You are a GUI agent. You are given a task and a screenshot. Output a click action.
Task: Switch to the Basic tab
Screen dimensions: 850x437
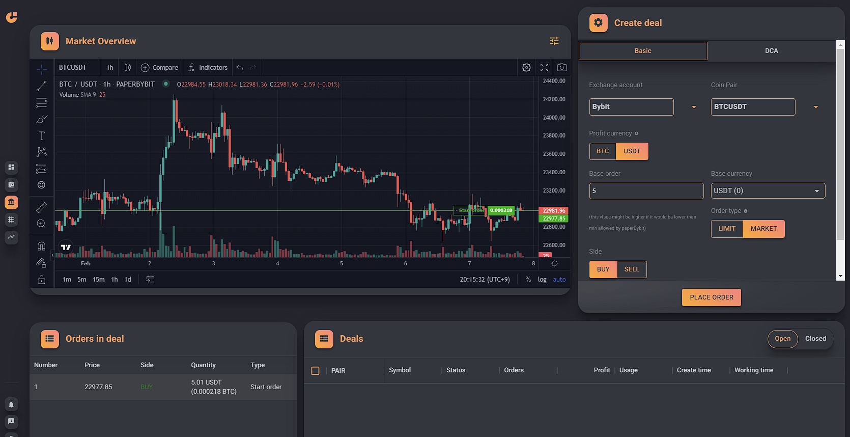pyautogui.click(x=643, y=50)
